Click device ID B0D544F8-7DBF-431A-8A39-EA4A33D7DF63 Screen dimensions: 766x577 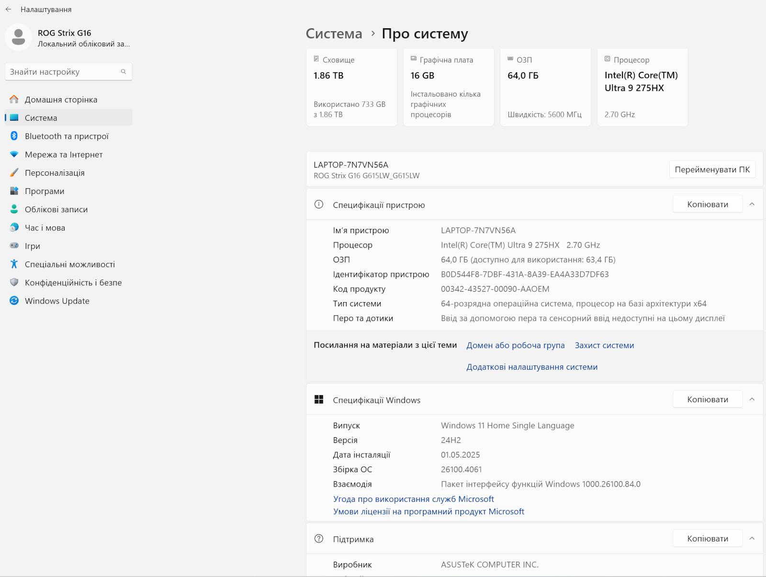pyautogui.click(x=525, y=274)
